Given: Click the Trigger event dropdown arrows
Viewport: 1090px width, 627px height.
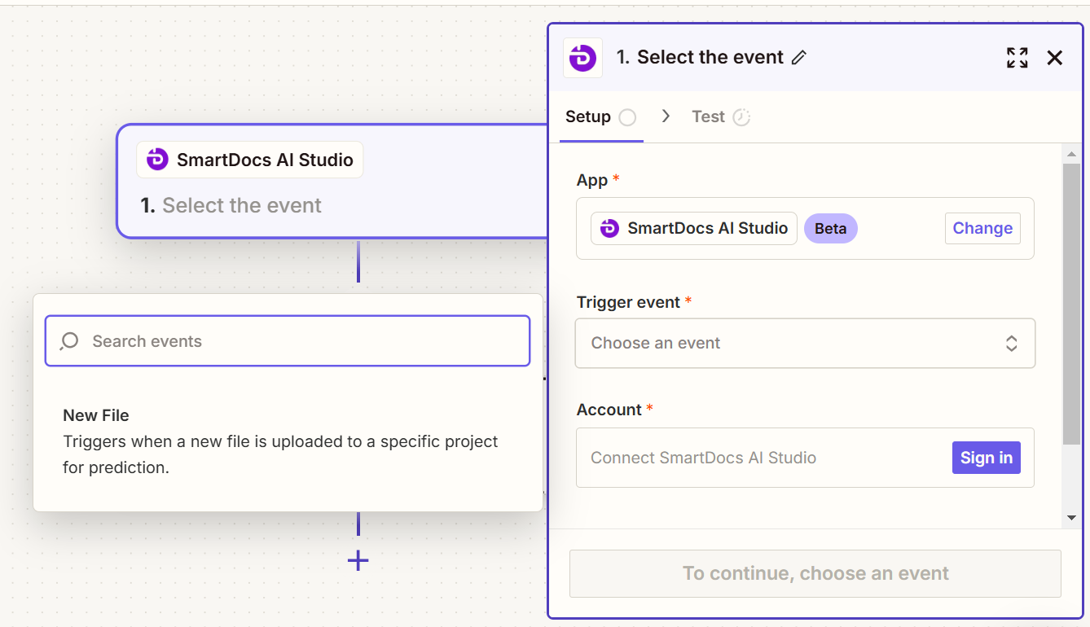Looking at the screenshot, I should click(1011, 343).
